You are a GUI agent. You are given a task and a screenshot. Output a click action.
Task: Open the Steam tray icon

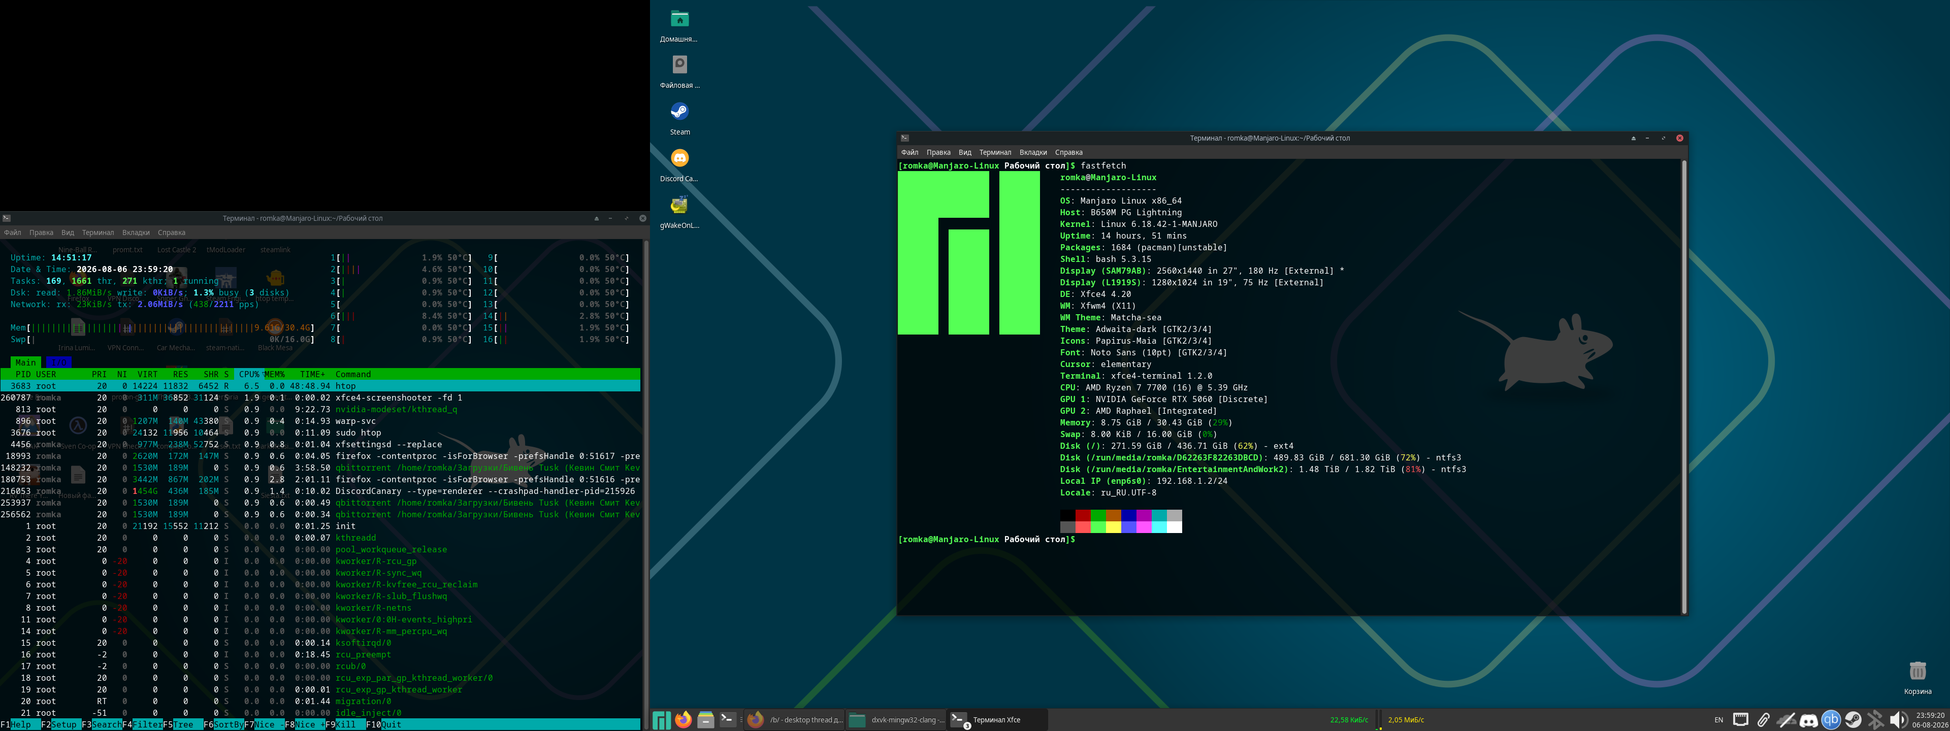(1853, 720)
